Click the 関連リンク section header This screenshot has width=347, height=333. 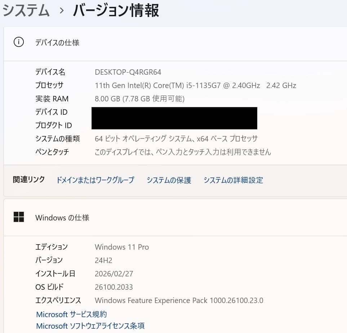tap(28, 179)
